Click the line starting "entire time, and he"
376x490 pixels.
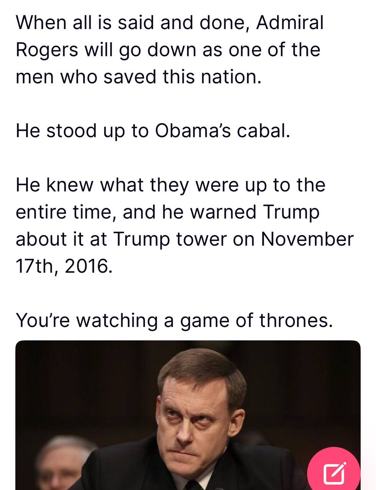(167, 212)
